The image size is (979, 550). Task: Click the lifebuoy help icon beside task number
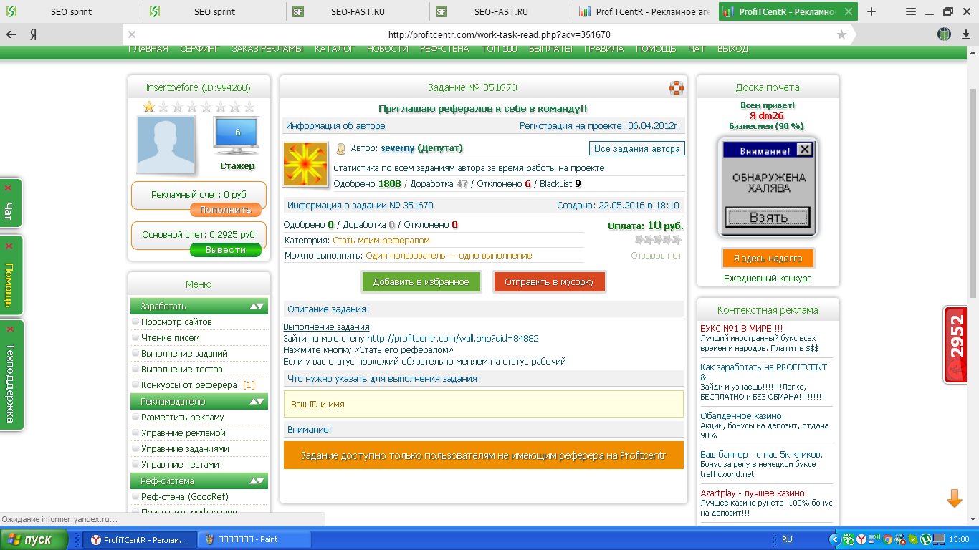[677, 88]
